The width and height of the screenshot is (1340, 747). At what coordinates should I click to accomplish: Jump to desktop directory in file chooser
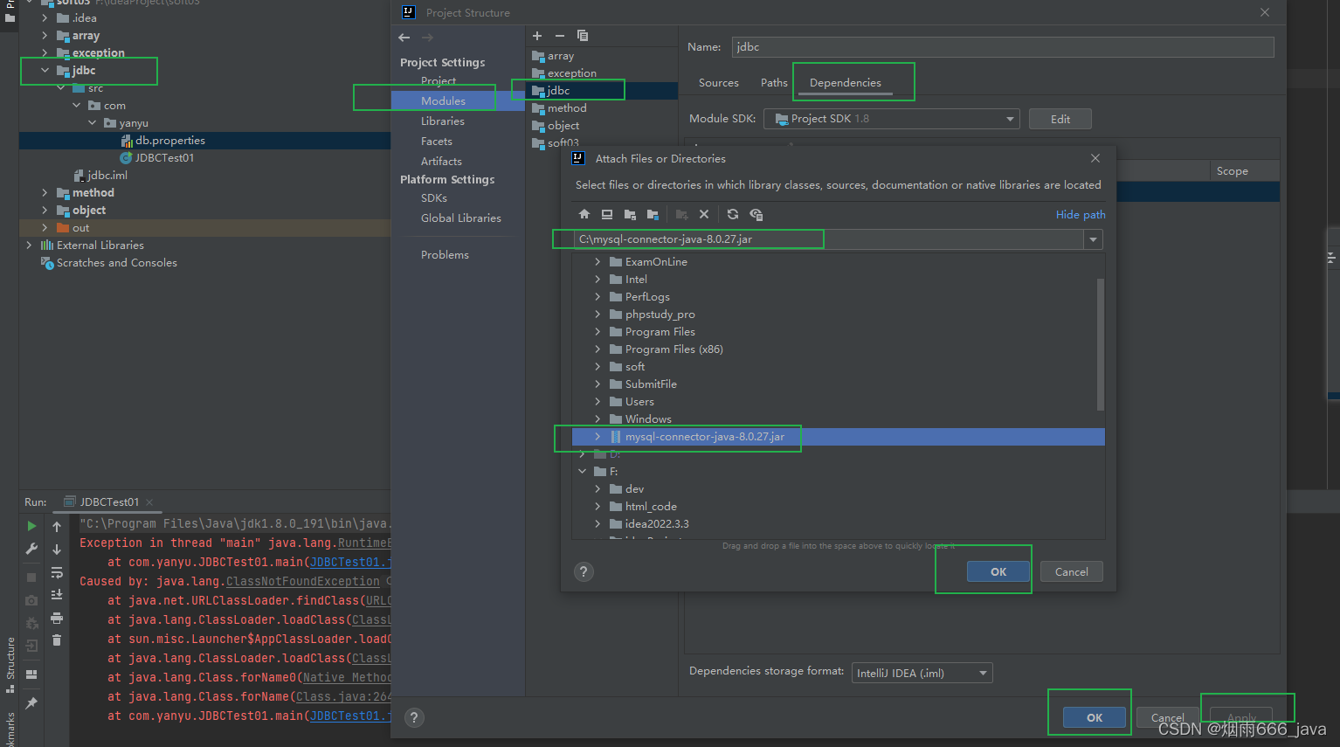pos(607,214)
